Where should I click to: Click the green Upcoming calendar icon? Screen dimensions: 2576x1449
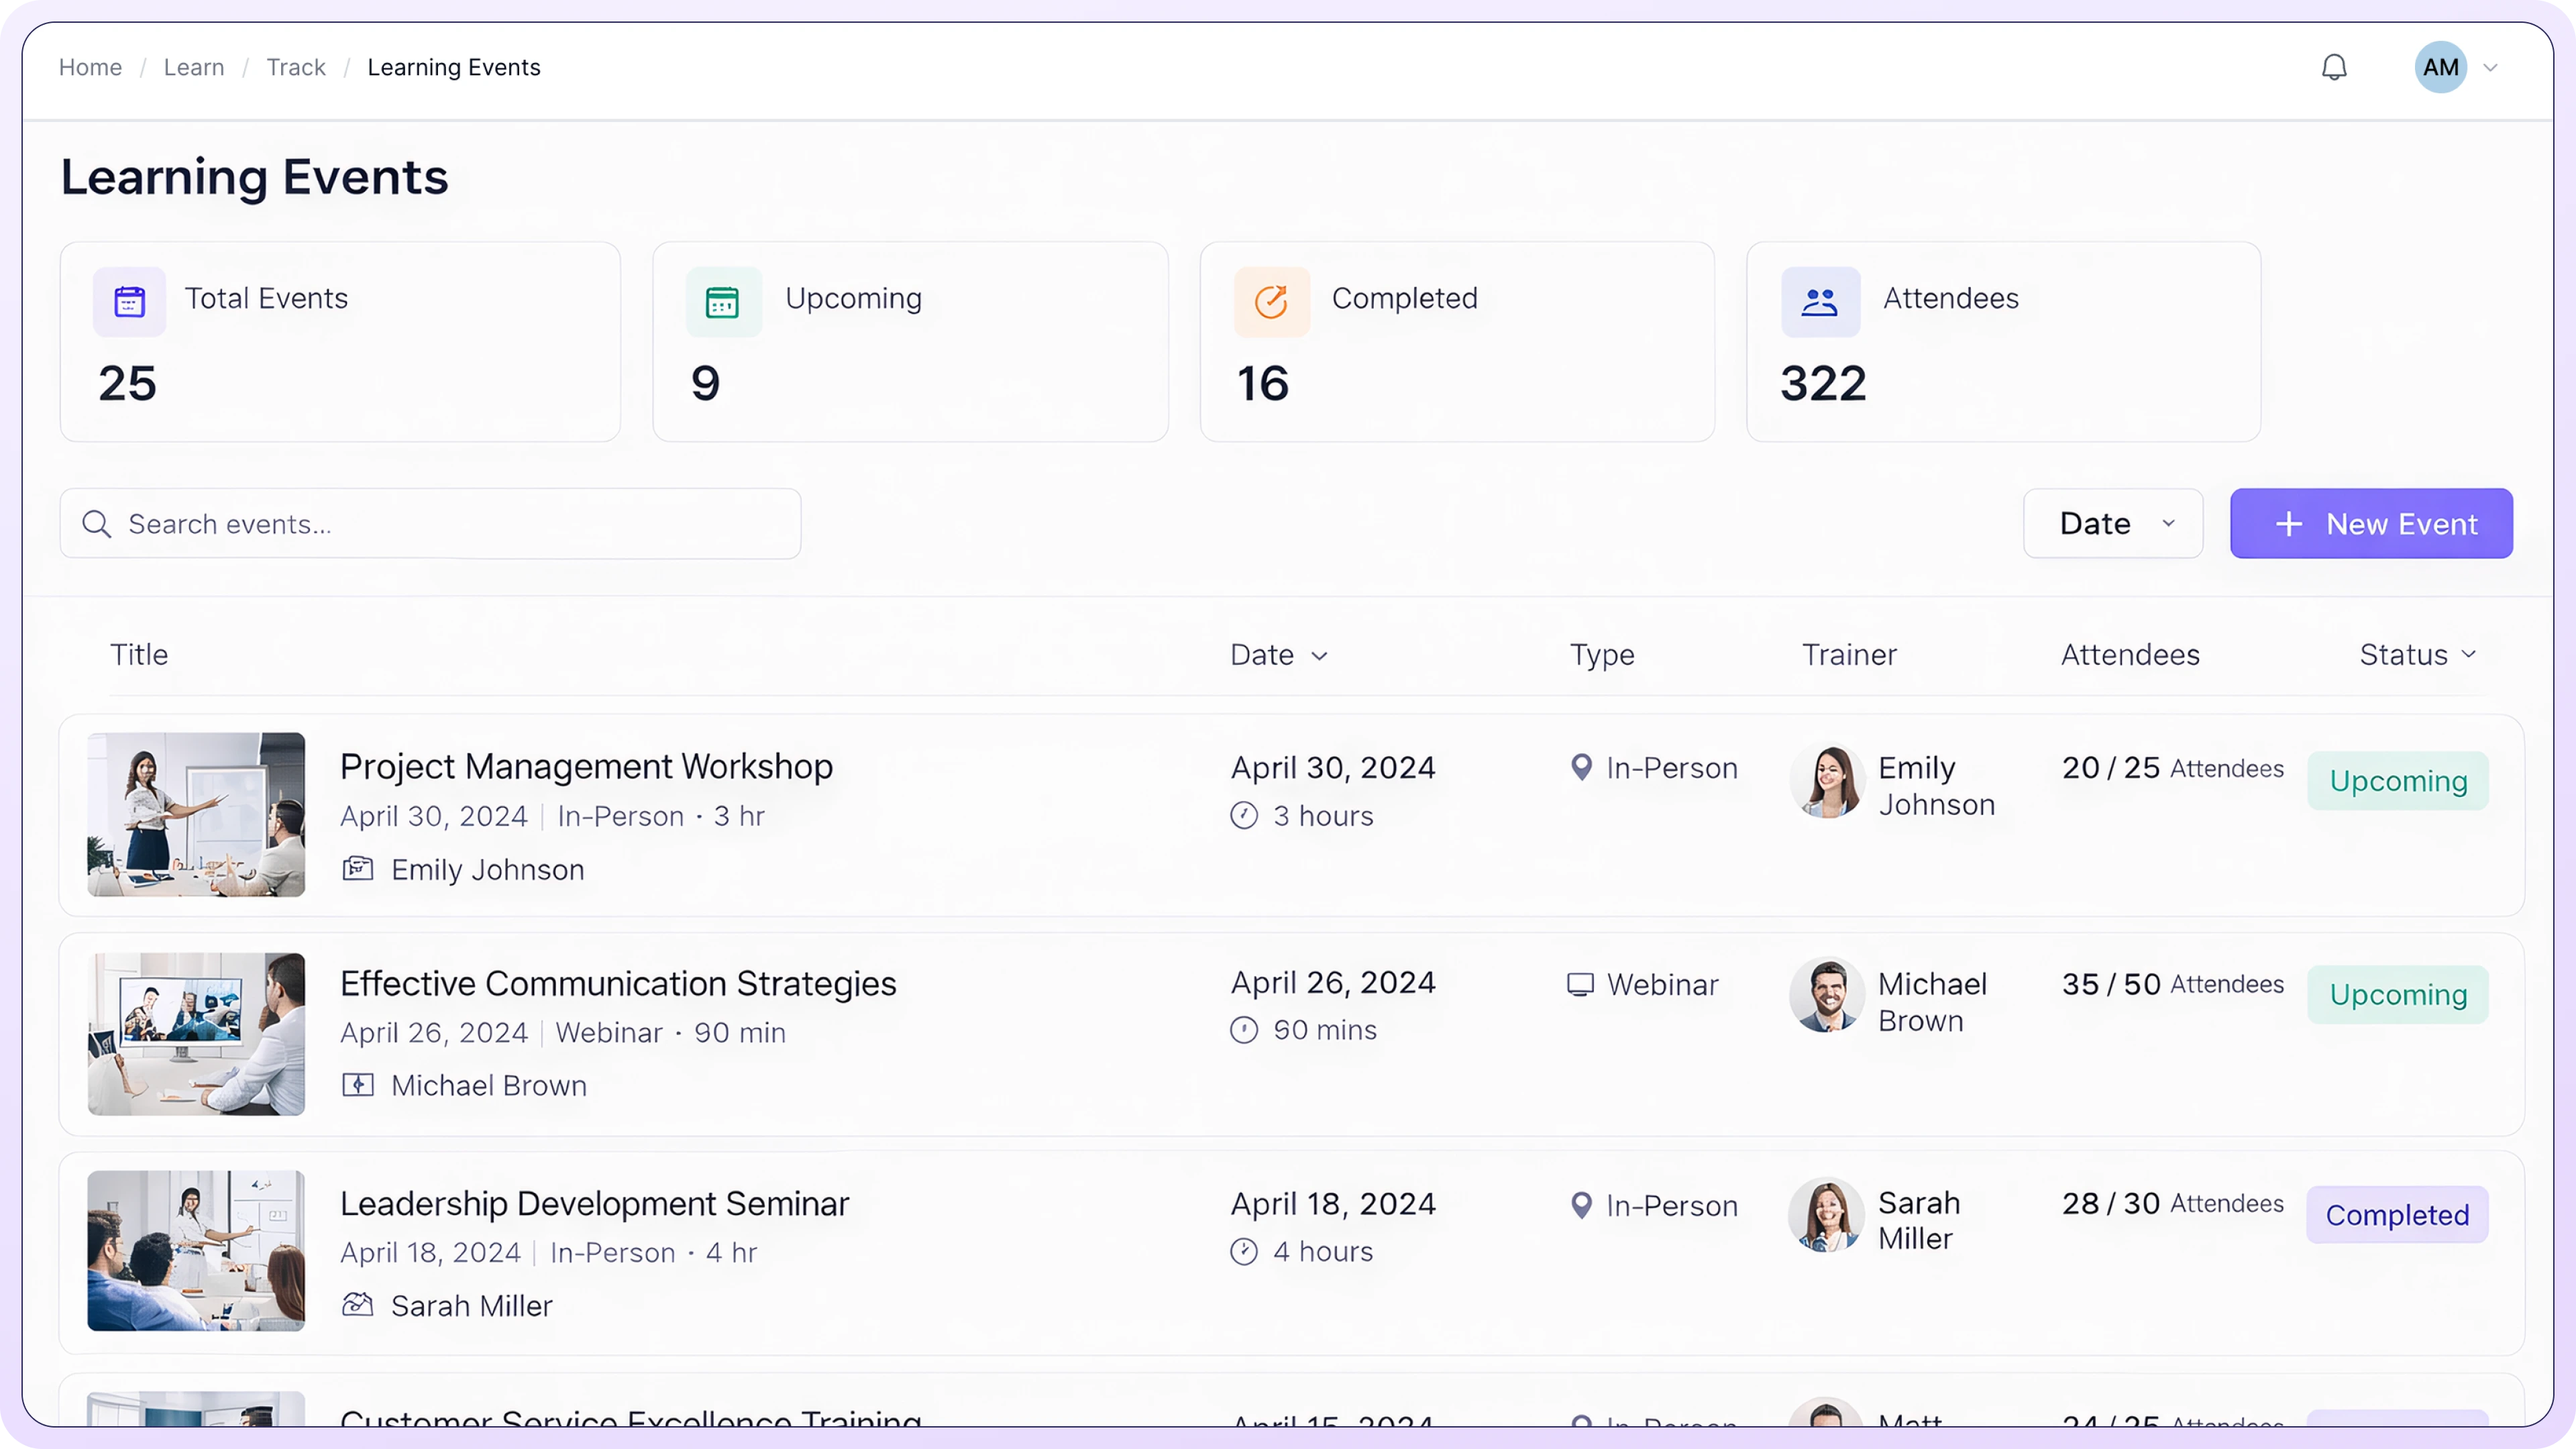(722, 301)
